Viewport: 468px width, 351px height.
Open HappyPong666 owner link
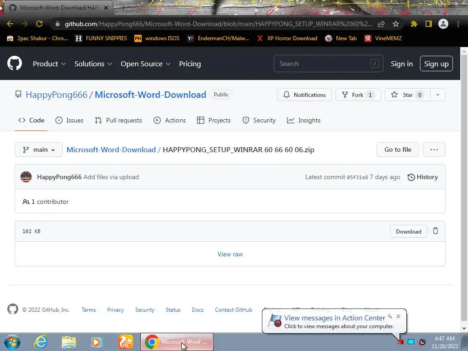click(56, 95)
